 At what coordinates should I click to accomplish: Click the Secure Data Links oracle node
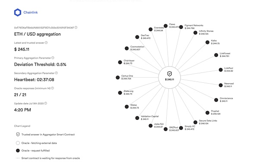195,122
